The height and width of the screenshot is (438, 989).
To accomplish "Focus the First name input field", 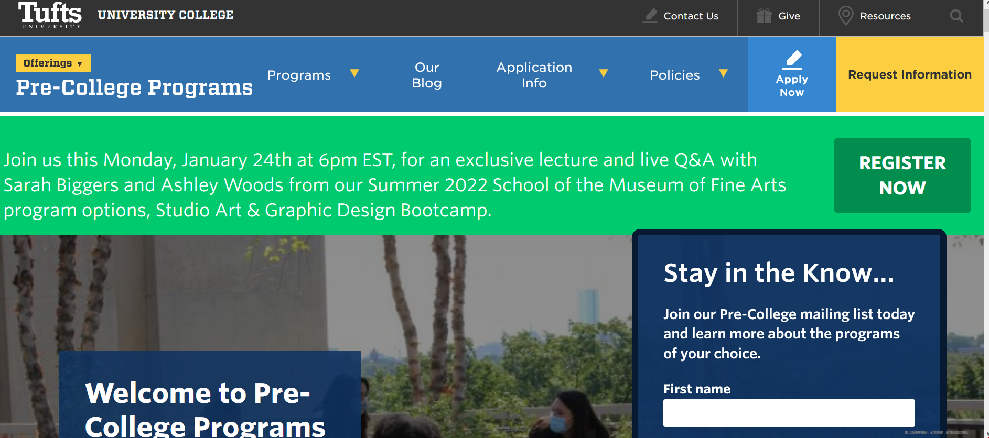I will coord(789,413).
